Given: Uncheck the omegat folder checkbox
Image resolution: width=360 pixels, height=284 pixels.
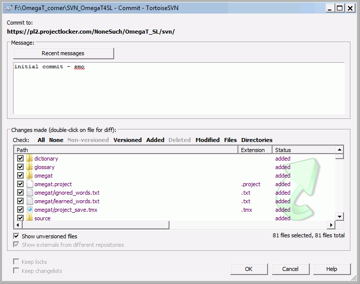Looking at the screenshot, I should pyautogui.click(x=21, y=176).
